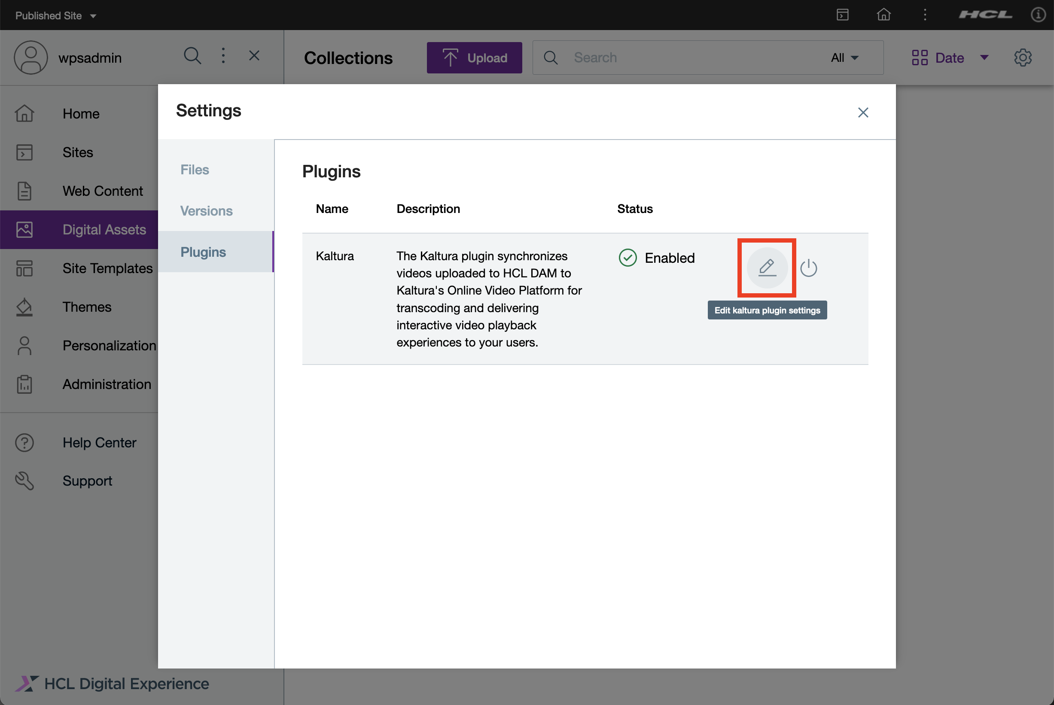The image size is (1054, 705).
Task: Click the Enabled status indicator for Kaltura
Action: [x=657, y=258]
